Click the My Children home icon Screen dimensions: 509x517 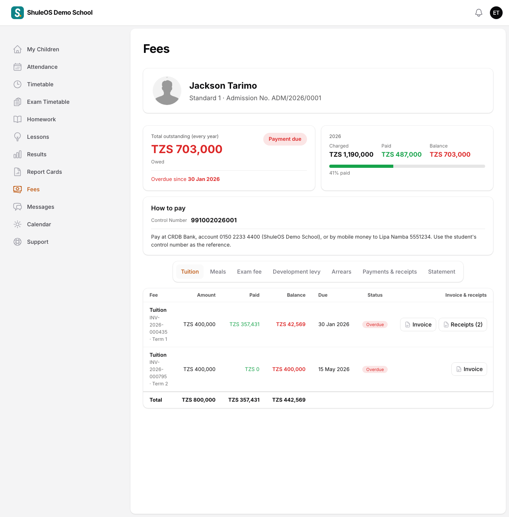[x=17, y=49]
